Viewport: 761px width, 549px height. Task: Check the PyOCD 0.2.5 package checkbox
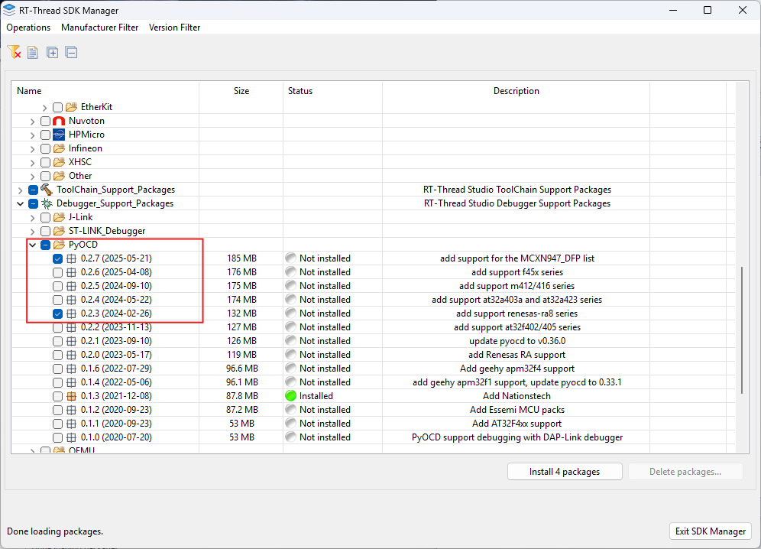[x=58, y=286]
